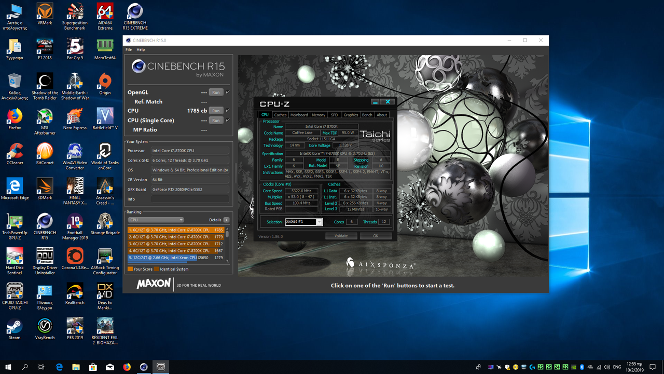This screenshot has height=374, width=664.
Task: Switch to the SPD tab in CPU-Z
Action: click(334, 115)
